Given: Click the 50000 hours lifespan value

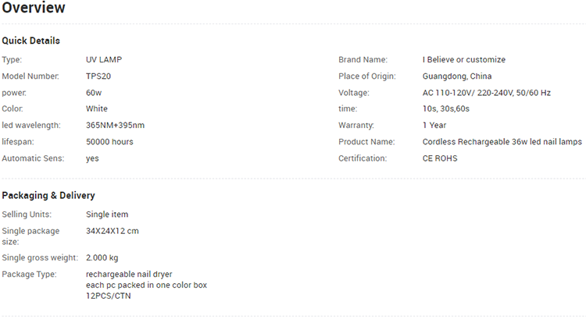Looking at the screenshot, I should point(109,142).
